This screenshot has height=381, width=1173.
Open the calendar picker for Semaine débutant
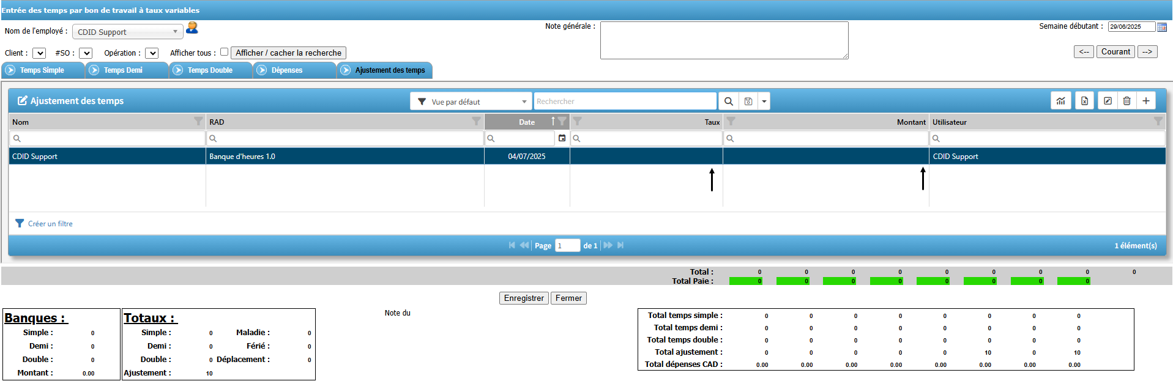1161,27
